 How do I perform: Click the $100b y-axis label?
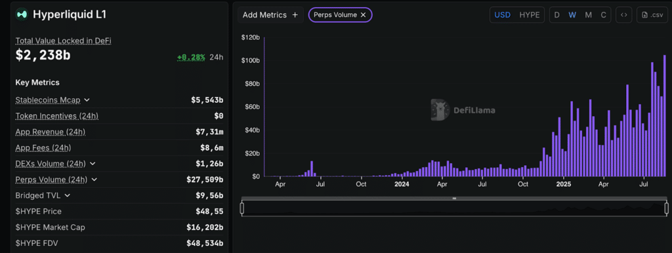pyautogui.click(x=250, y=60)
